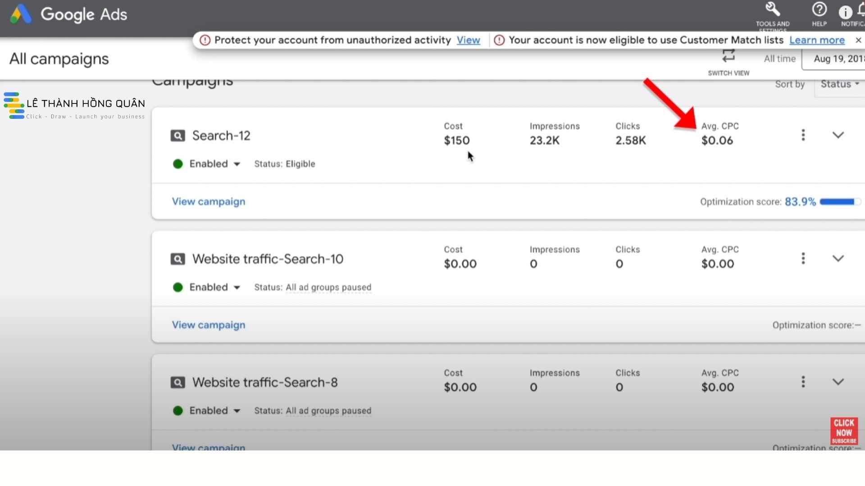Open the Help question mark icon
Screen dimensions: 865x486
point(819,10)
